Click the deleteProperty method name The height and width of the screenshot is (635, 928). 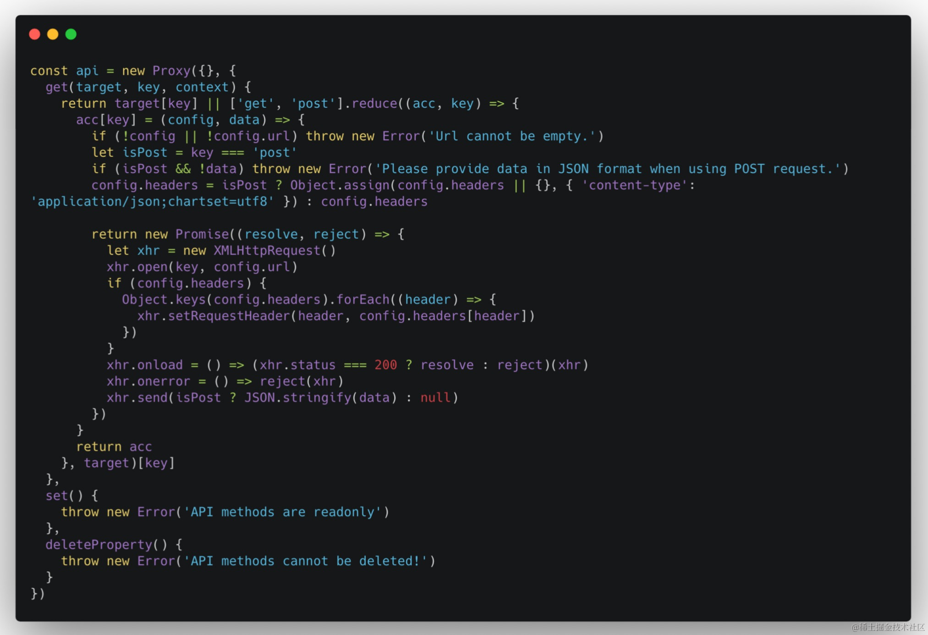[x=99, y=545]
